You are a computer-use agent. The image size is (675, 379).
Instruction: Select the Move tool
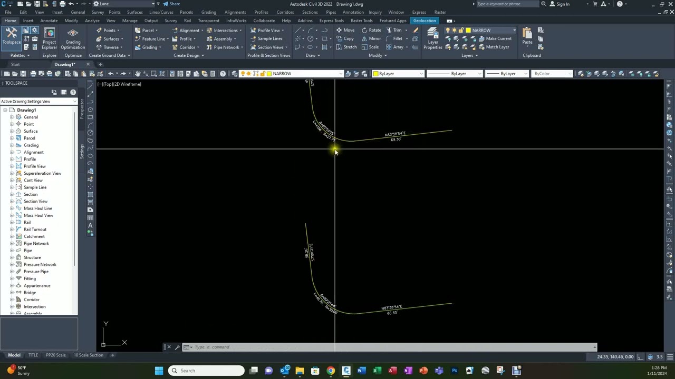tap(345, 30)
